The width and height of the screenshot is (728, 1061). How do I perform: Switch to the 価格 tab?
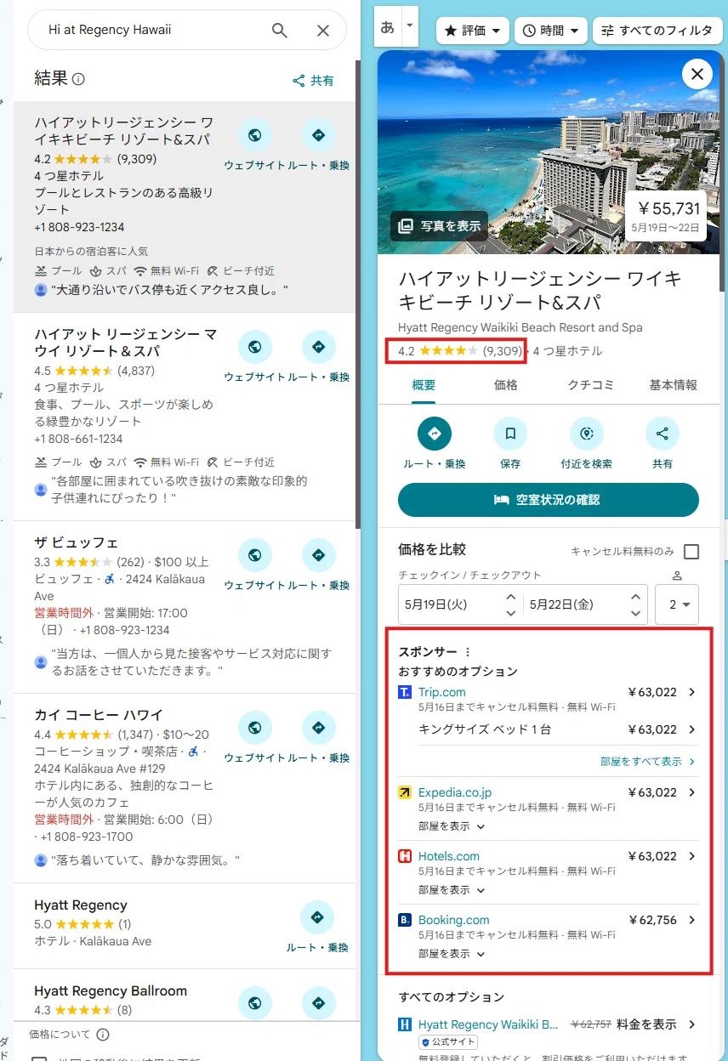[506, 385]
